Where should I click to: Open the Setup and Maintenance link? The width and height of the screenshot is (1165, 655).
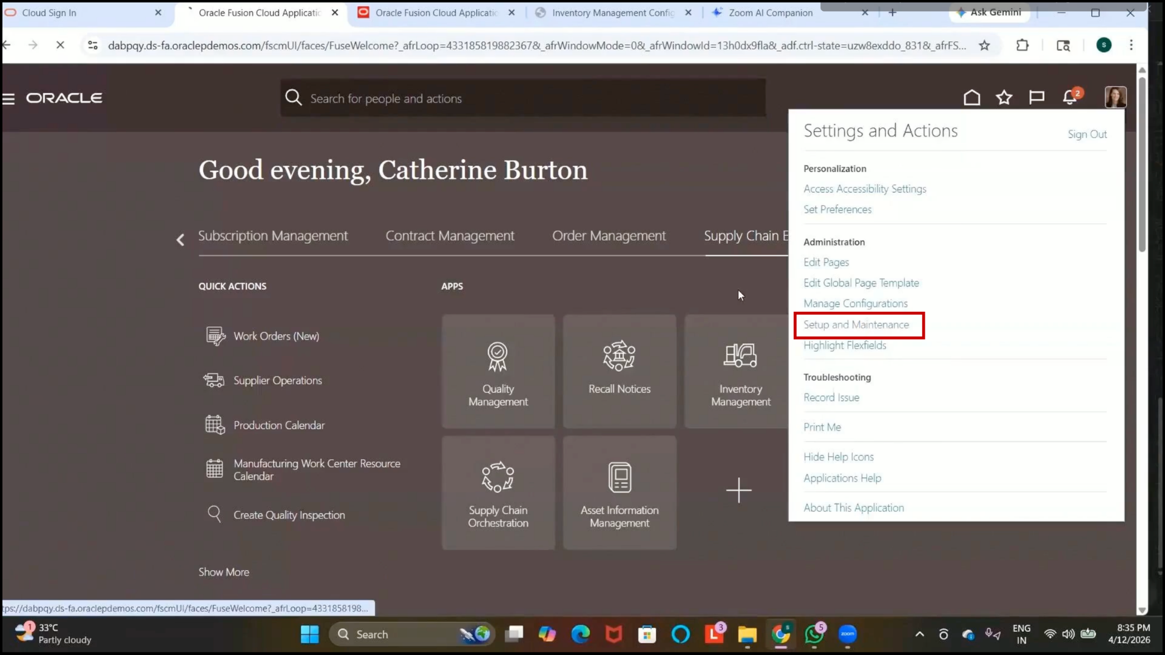856,324
